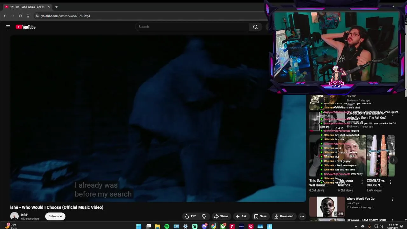Click page vertical scrollbar down arrow

(x=406, y=219)
